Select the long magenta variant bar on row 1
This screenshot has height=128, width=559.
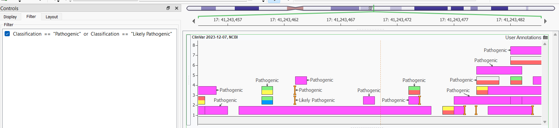(335, 110)
